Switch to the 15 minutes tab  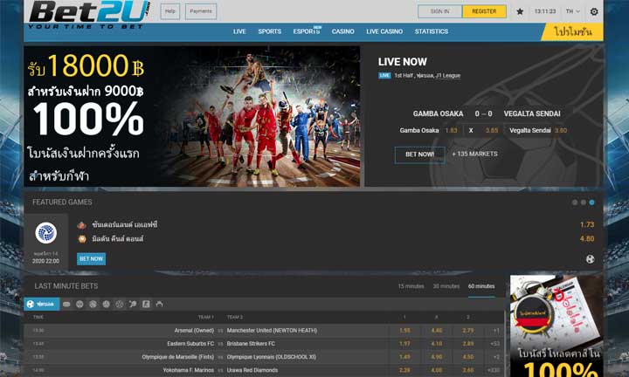pyautogui.click(x=411, y=286)
